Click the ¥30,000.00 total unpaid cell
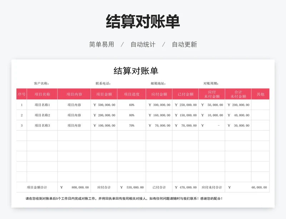This screenshot has width=286, height=219. pos(238,125)
